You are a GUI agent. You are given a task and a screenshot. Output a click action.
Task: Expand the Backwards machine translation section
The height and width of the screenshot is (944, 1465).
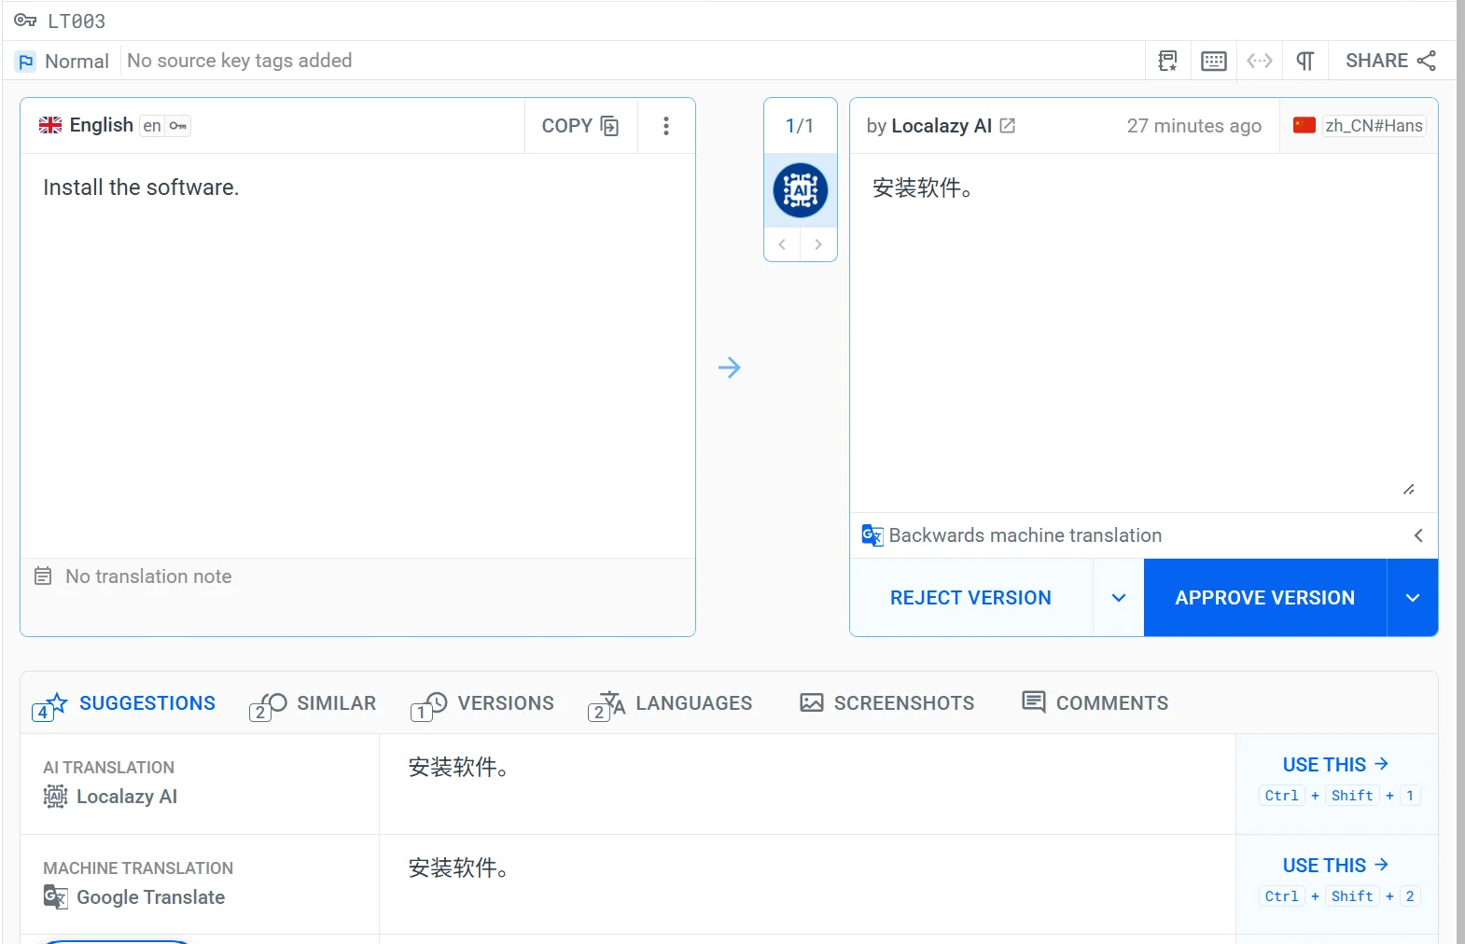[1418, 535]
